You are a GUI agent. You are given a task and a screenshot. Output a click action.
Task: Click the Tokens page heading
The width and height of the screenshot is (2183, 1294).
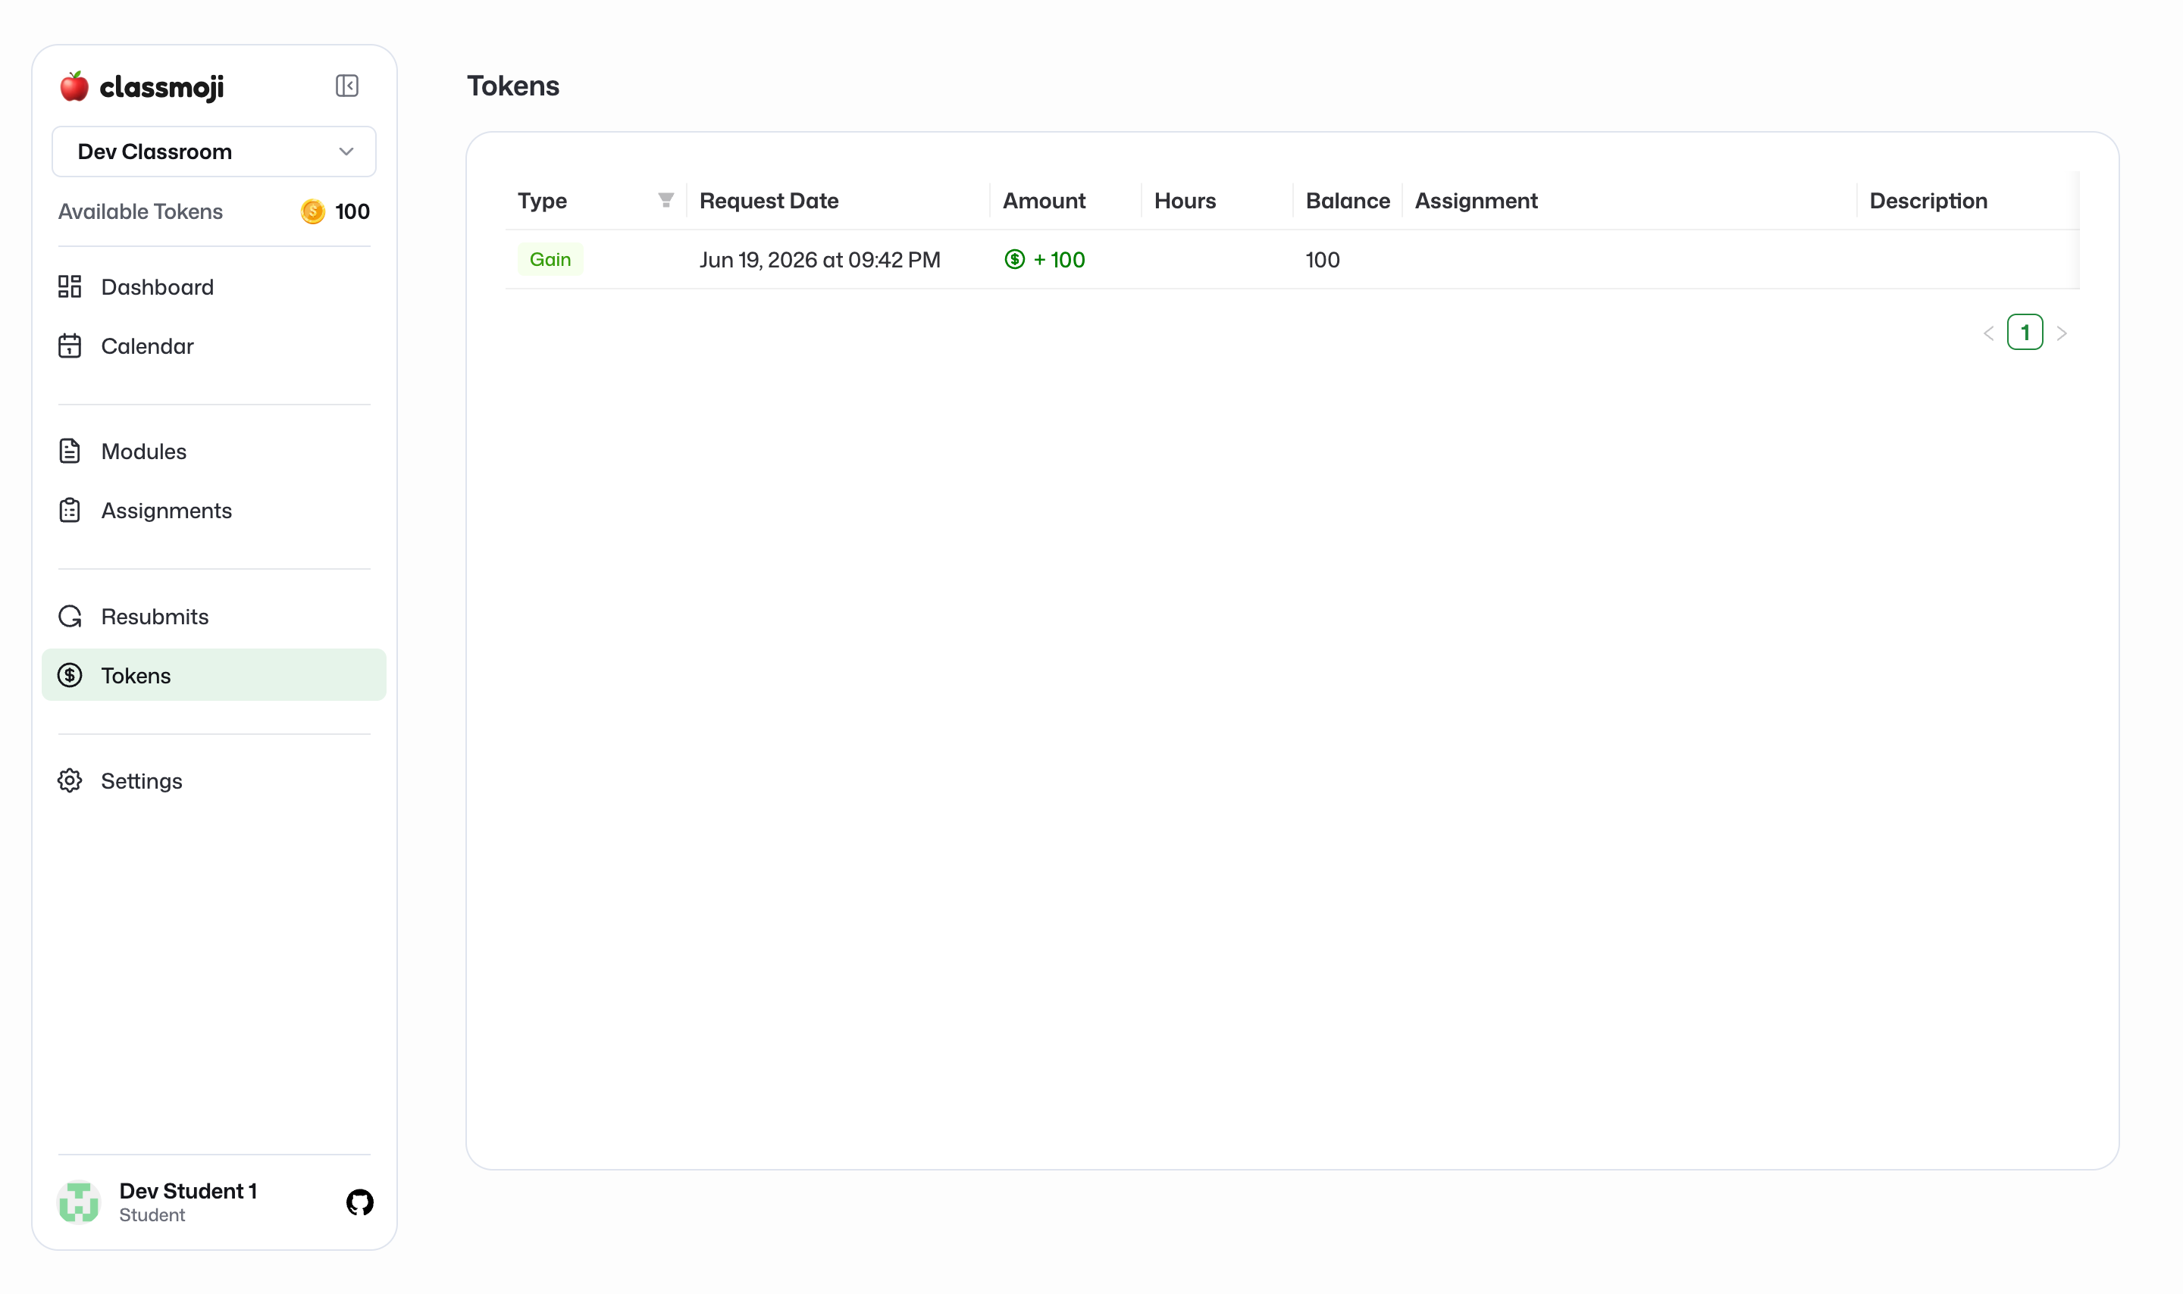(513, 86)
